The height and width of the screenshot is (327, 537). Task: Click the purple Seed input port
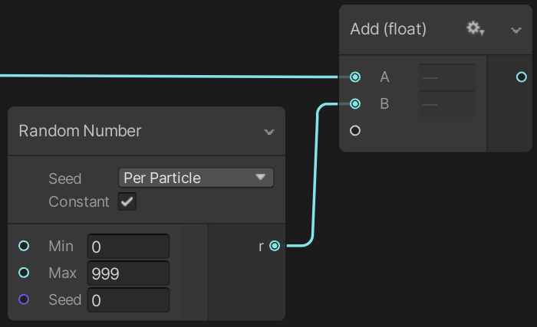pos(24,299)
